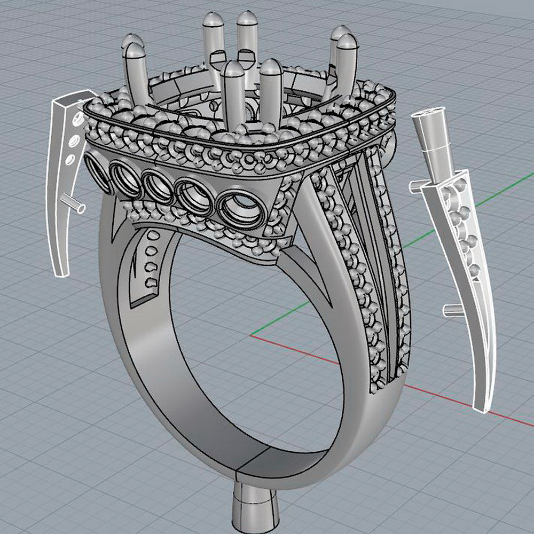The width and height of the screenshot is (534, 534).
Task: Select the leftmost round bezel hole in the gallery
Action: (x=99, y=171)
